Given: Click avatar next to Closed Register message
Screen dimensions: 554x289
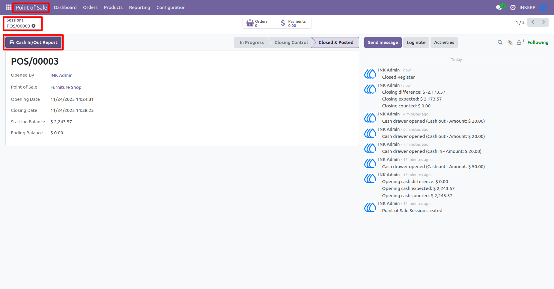Looking at the screenshot, I should [370, 74].
